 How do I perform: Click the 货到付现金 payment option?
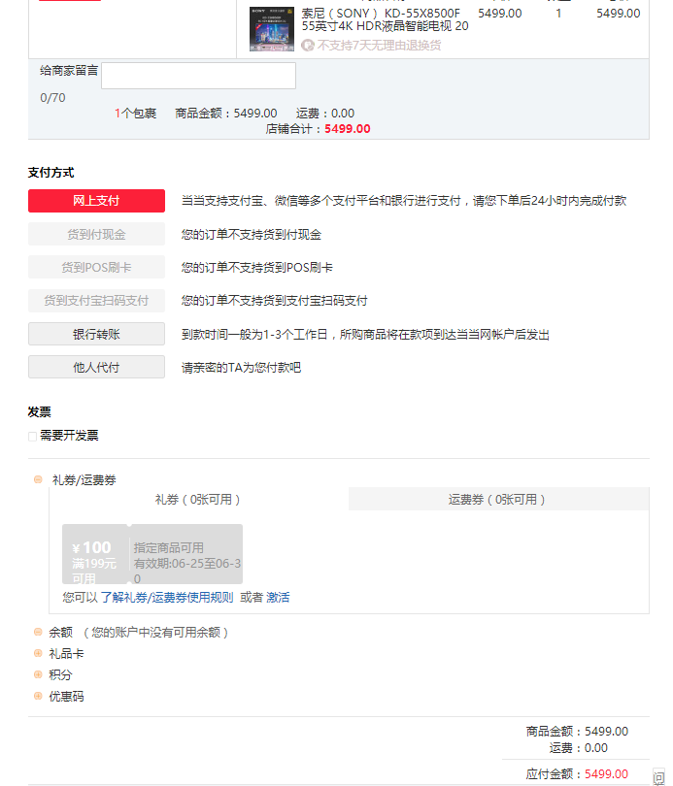95,233
